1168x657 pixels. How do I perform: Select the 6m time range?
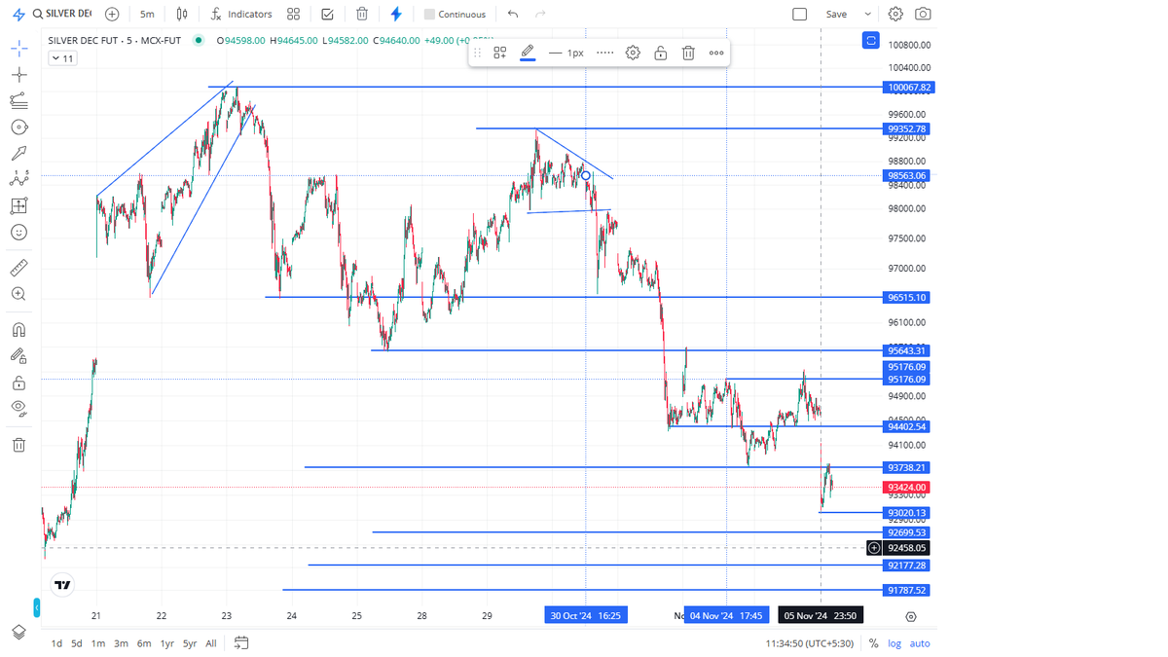[144, 643]
